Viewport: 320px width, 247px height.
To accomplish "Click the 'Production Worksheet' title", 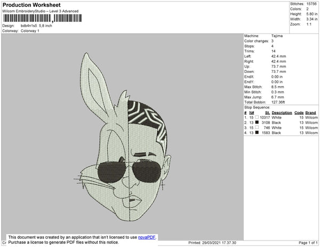I will (31, 5).
